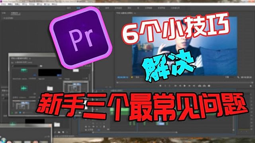Open the playback resolution dropdown in Program monitor
The height and width of the screenshot is (143, 255).
[229, 77]
